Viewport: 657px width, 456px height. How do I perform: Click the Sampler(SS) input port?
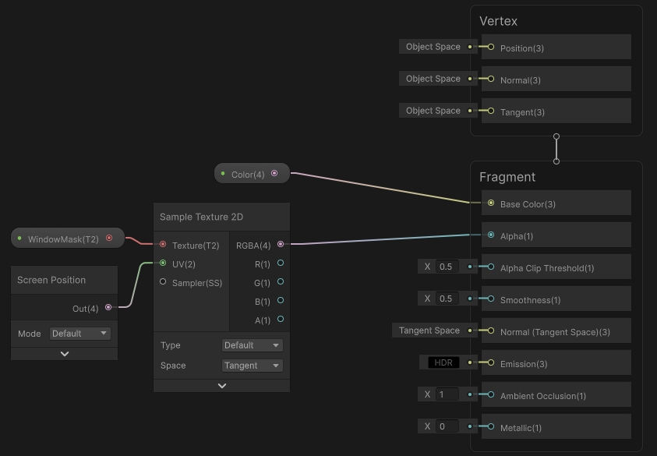click(163, 281)
